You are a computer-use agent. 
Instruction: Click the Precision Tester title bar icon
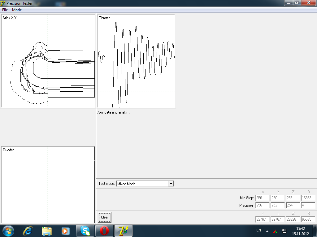(x=2, y=3)
